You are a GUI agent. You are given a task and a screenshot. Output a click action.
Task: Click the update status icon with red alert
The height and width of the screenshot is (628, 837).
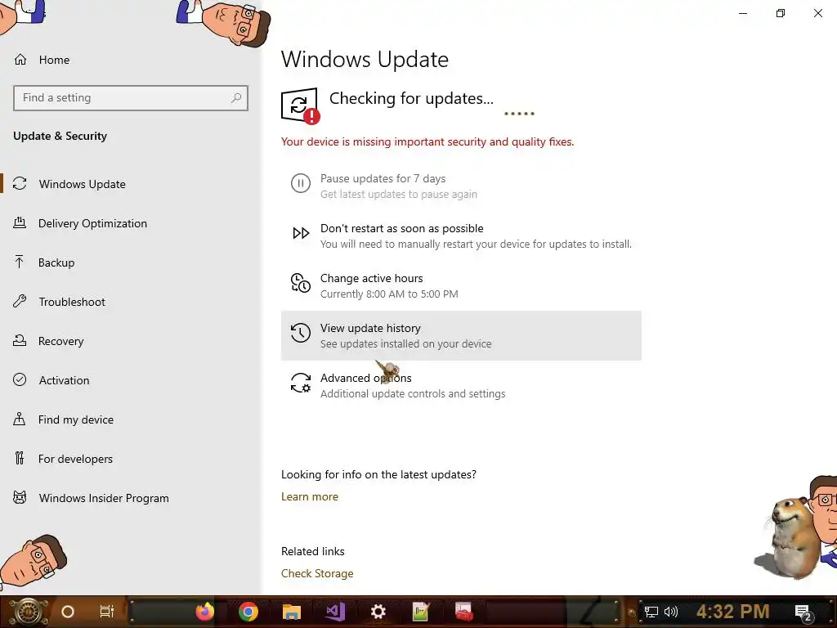(300, 105)
